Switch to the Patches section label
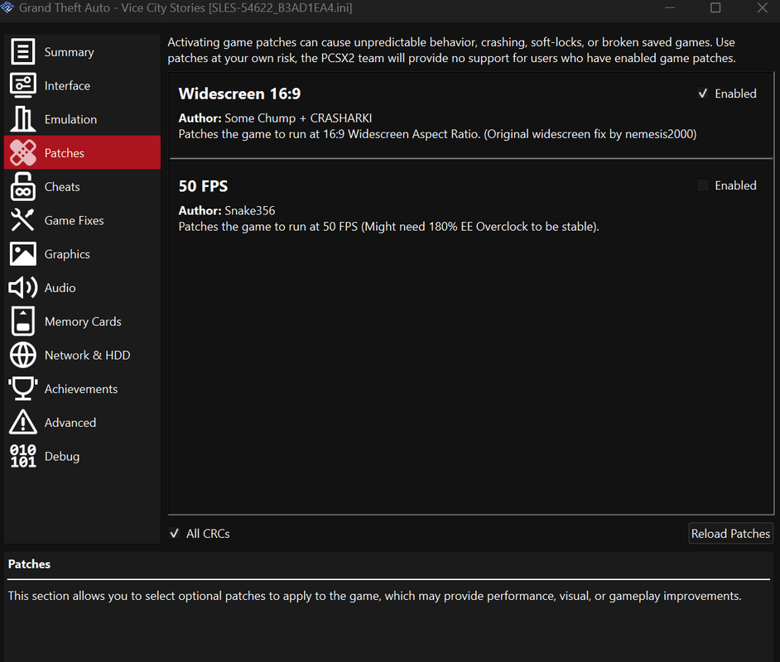The height and width of the screenshot is (662, 780). (64, 153)
